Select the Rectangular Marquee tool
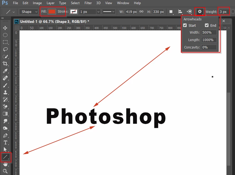The image size is (235, 175). click(5, 42)
